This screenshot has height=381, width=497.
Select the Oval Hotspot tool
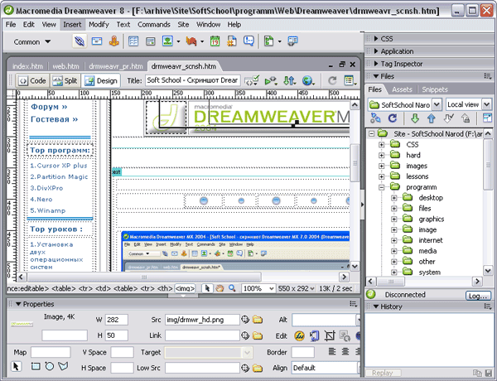tap(50, 367)
